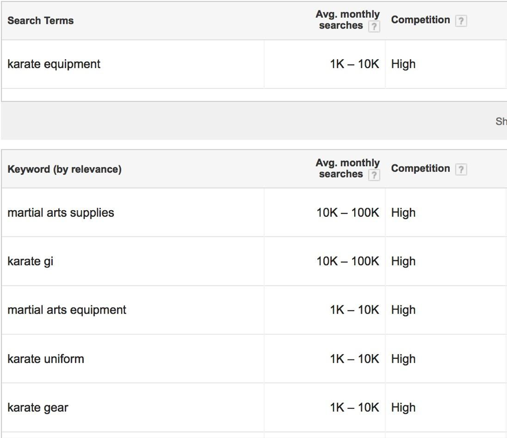Select the karate equipment search term
The height and width of the screenshot is (438, 507).
point(54,65)
